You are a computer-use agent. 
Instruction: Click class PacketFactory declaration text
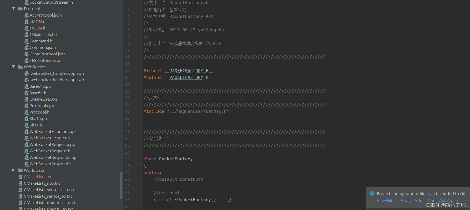(x=168, y=159)
